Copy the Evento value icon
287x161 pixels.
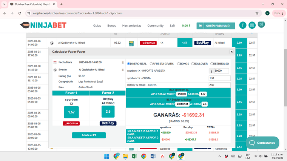point(123,70)
